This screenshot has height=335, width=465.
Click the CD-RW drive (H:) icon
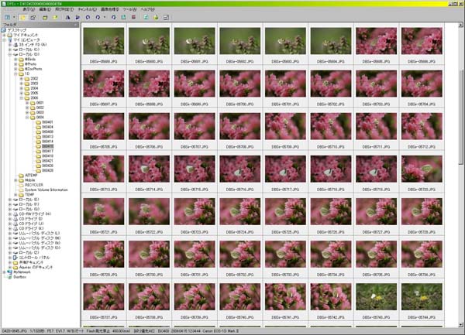click(15, 214)
